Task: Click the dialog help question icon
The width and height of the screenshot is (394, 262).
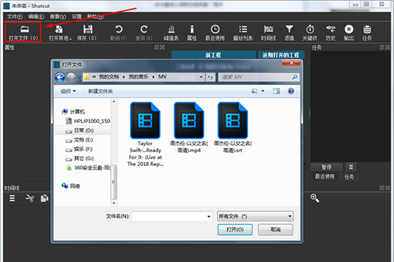Action: pyautogui.click(x=291, y=91)
